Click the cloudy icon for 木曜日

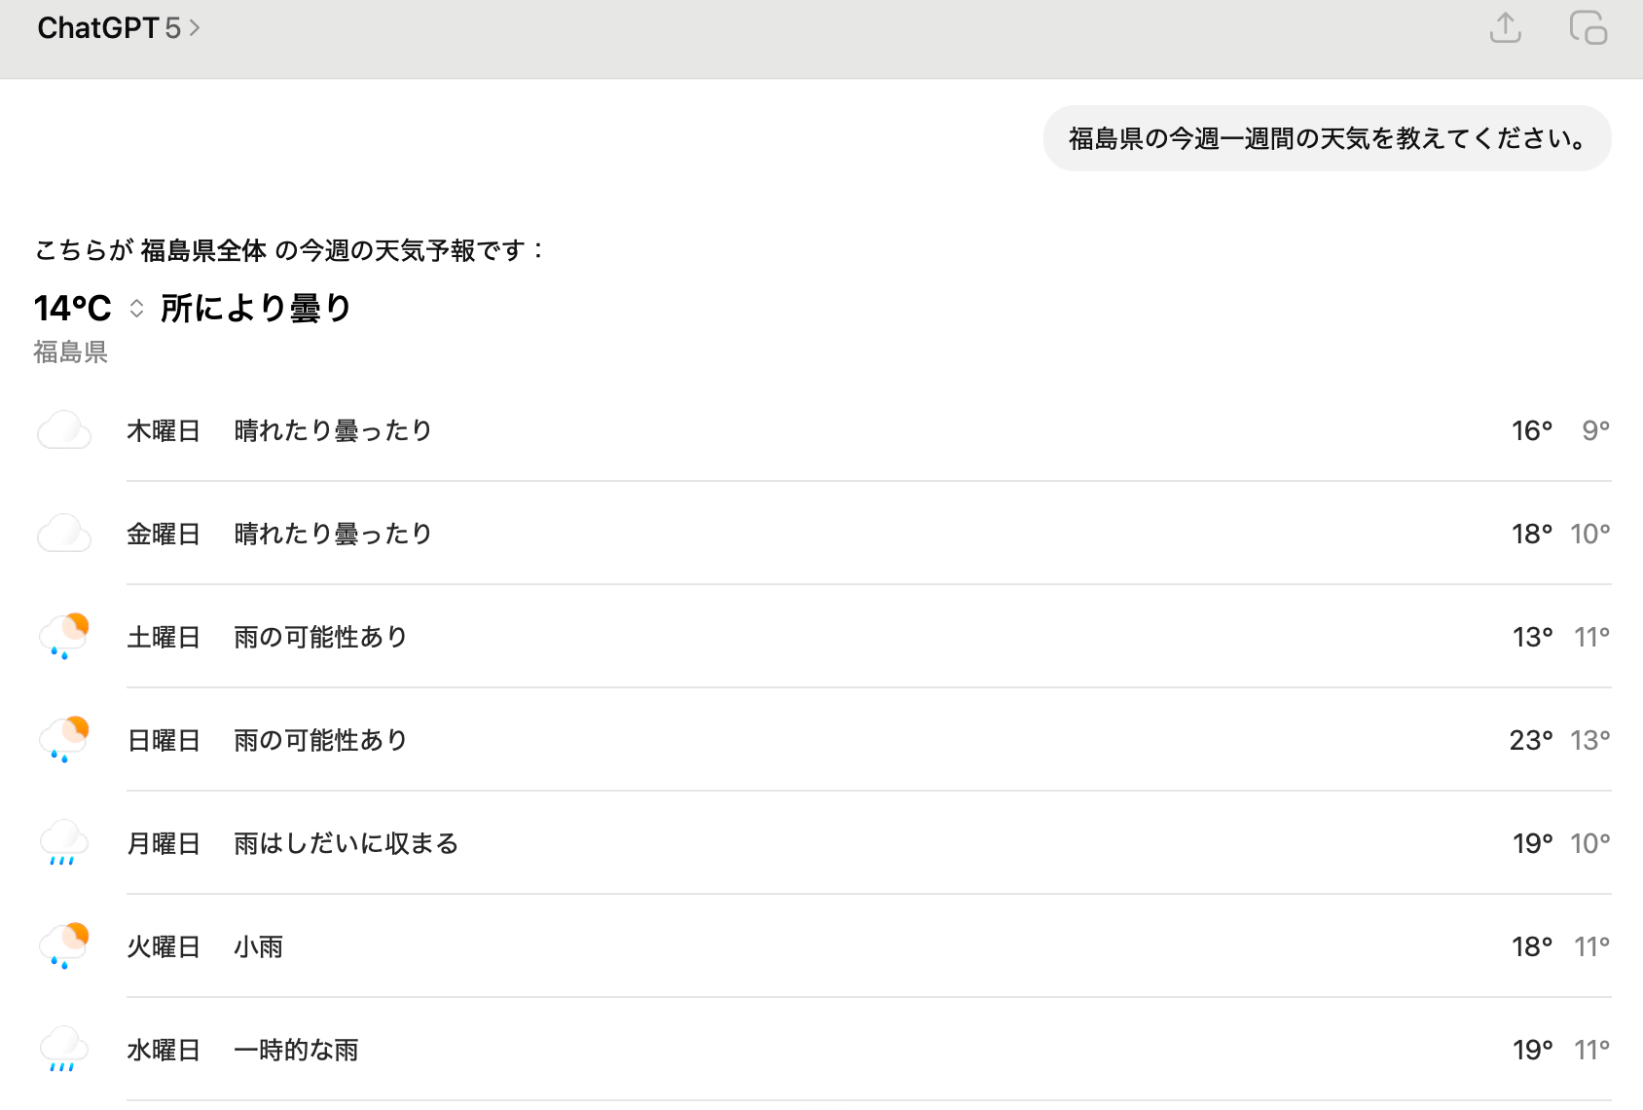[64, 430]
